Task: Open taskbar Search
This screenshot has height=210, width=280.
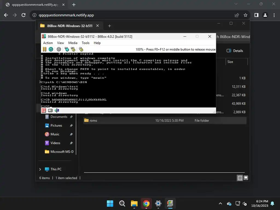Action: pos(122,203)
